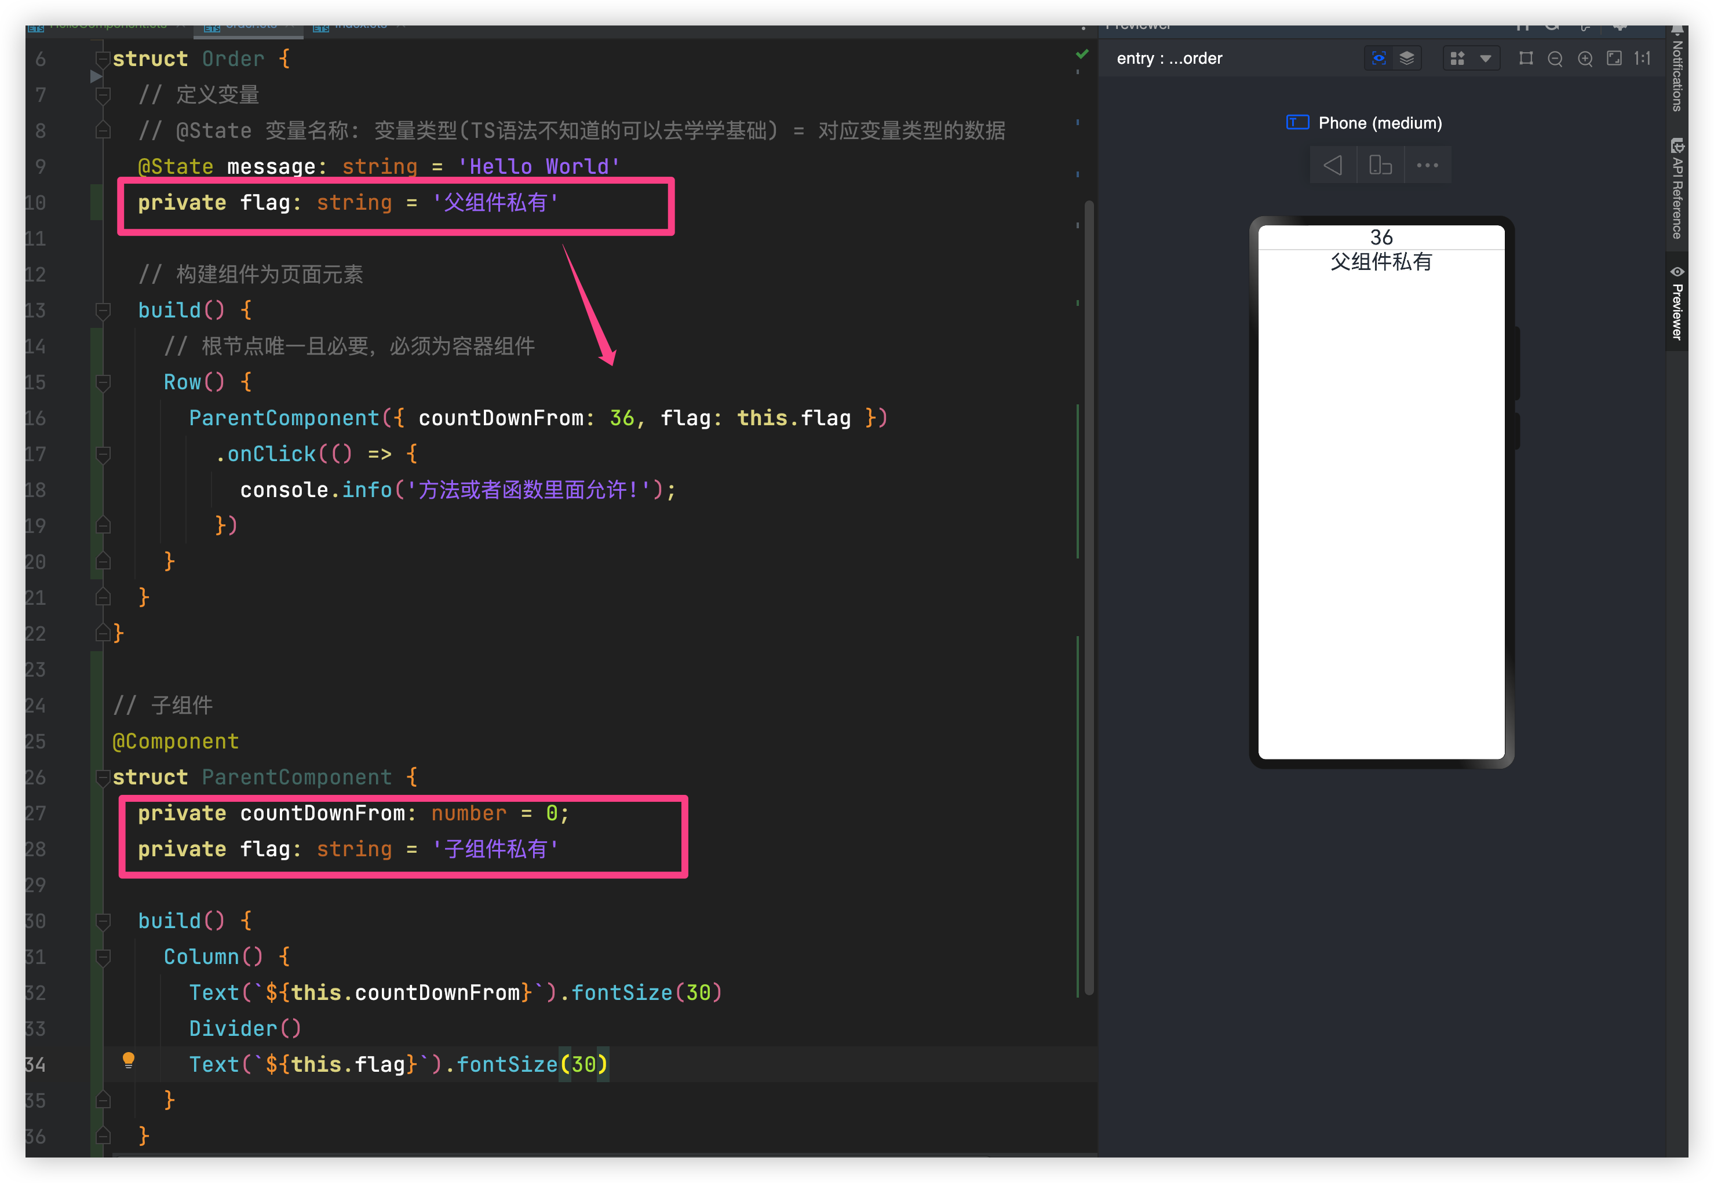
Task: Zoom in on the device preview
Action: click(1586, 58)
